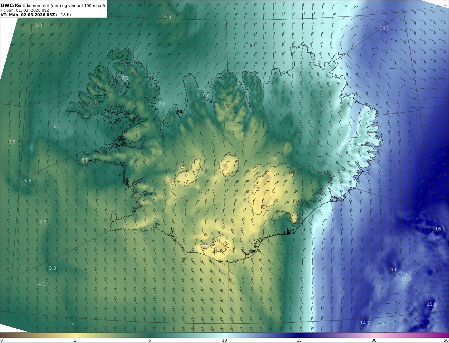Image resolution: width=449 pixels, height=343 pixels.
Task: Click the color scale tick label 0
Action: tap(1, 340)
